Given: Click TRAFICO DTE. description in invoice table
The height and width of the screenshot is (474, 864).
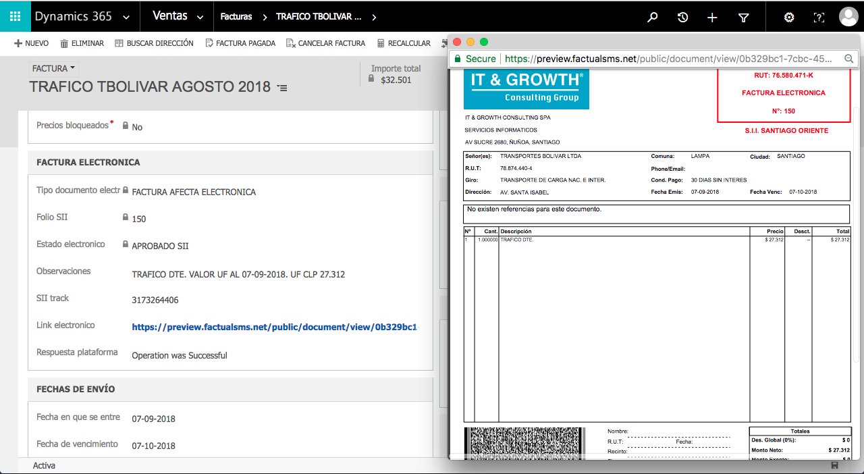Looking at the screenshot, I should point(516,240).
